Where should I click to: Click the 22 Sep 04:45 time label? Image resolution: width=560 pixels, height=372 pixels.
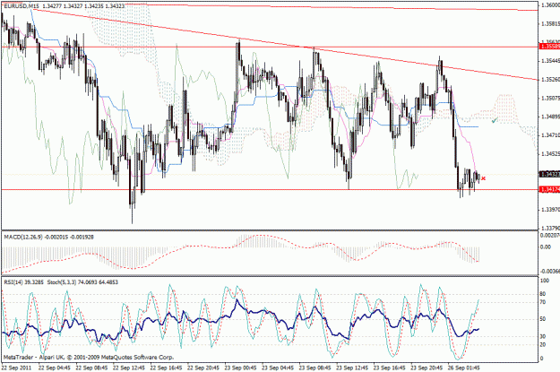pyautogui.click(x=55, y=368)
